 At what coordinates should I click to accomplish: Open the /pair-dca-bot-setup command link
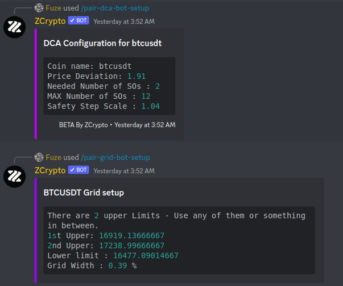pyautogui.click(x=115, y=9)
